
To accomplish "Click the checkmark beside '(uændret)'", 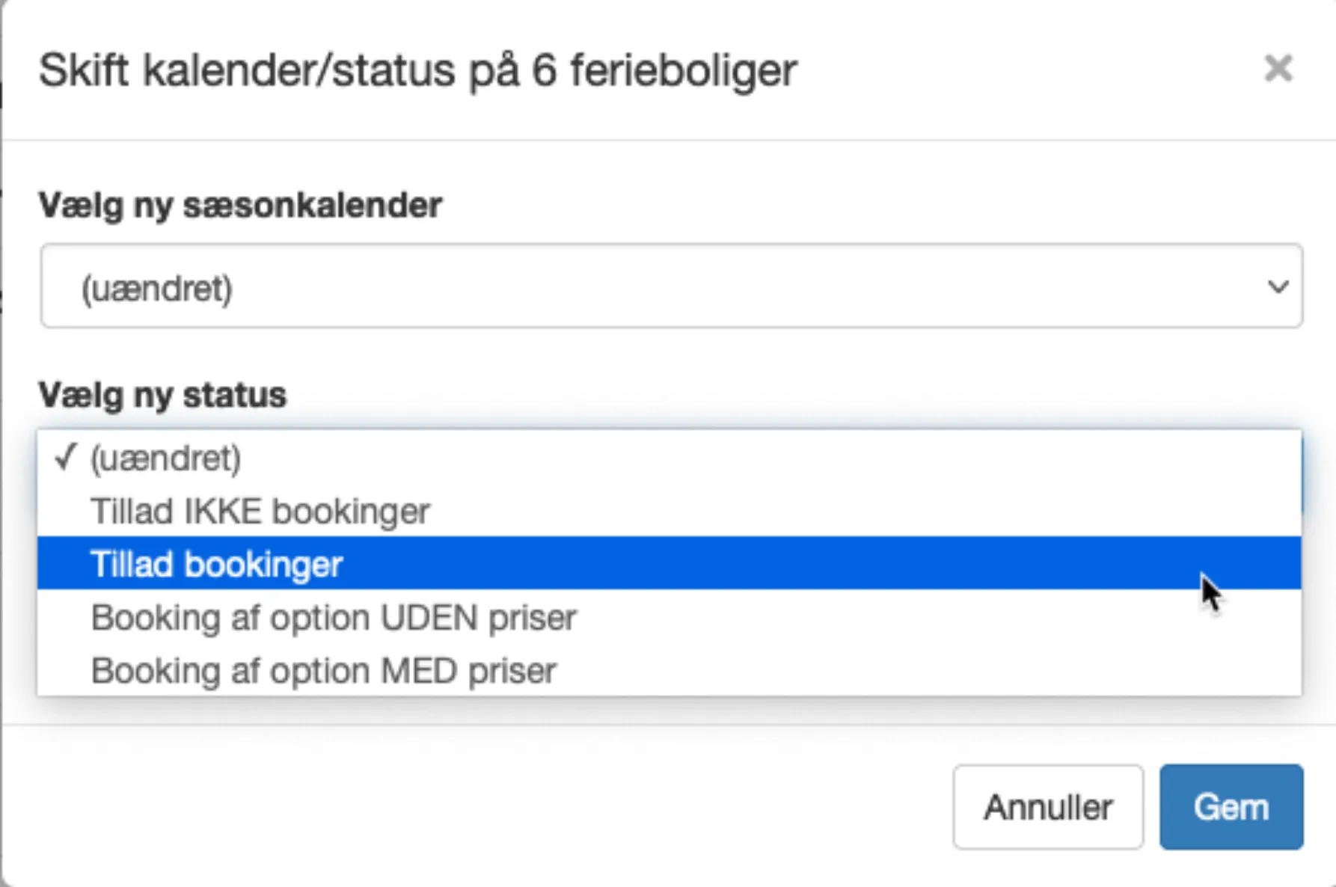I will point(66,457).
